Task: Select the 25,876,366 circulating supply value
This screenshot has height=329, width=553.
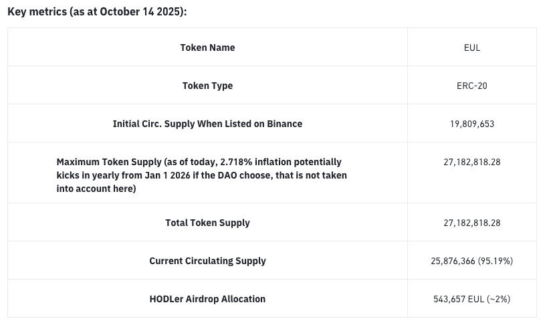Action: coord(453,261)
